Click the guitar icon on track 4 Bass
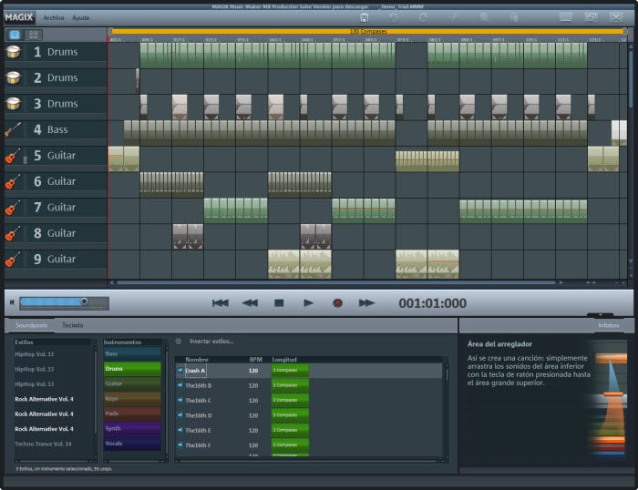638x490 pixels. coord(14,130)
